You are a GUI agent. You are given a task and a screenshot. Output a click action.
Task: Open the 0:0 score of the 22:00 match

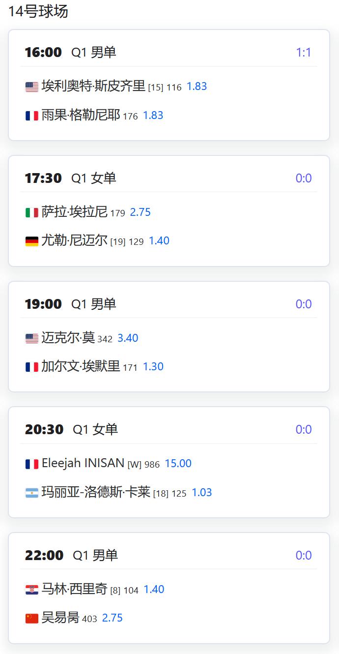click(x=304, y=556)
